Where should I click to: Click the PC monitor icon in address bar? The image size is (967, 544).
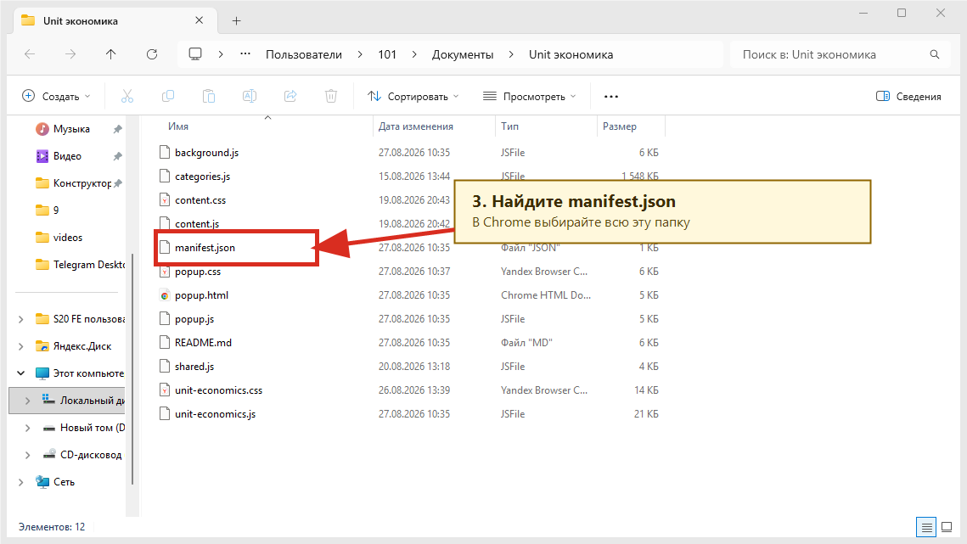195,54
